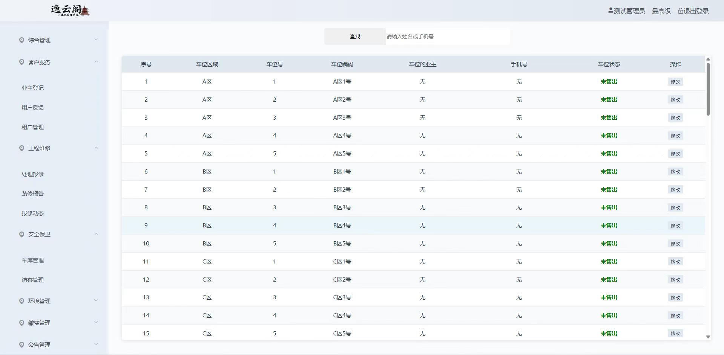Click the user icon beside 测试管理员

(x=610, y=11)
